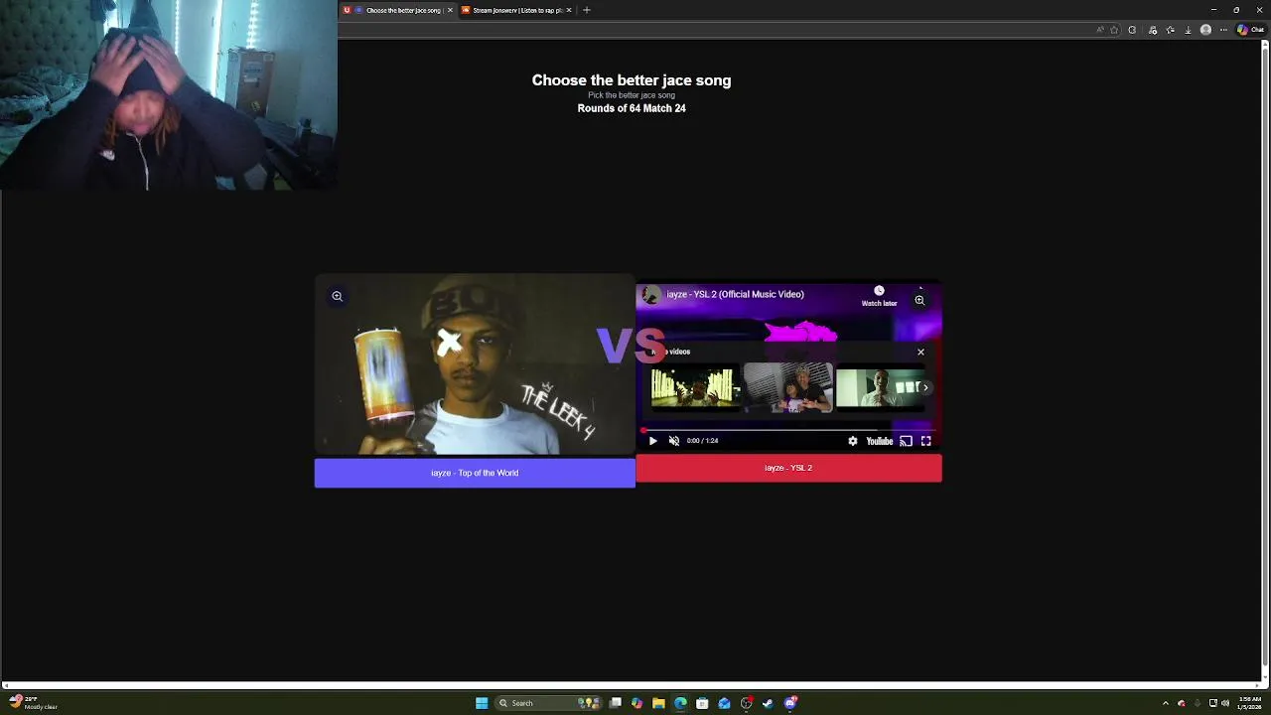
Task: Add this page to favorites star
Action: [x=1114, y=30]
